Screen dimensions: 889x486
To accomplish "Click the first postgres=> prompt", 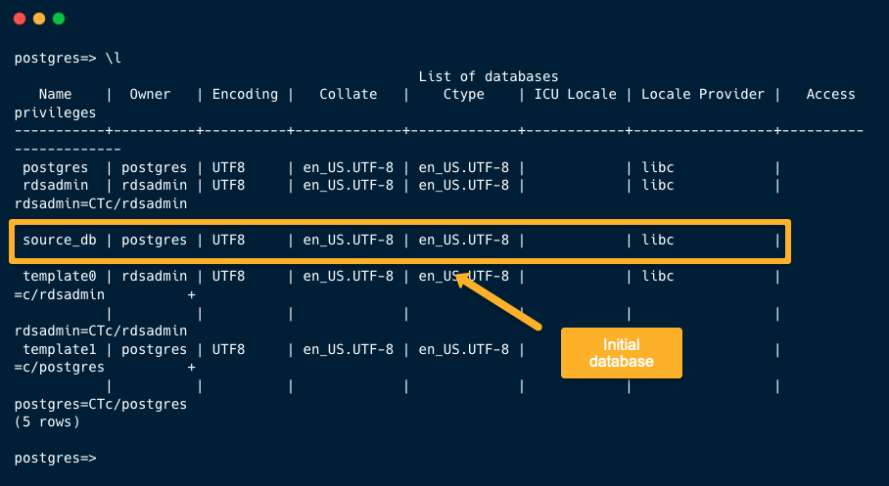I will pos(55,59).
